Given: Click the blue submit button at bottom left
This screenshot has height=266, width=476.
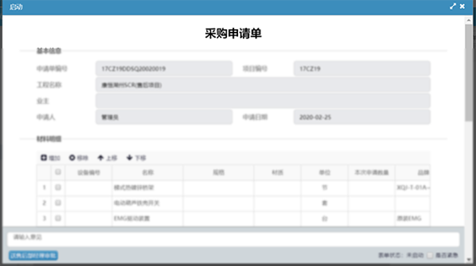Looking at the screenshot, I should [33, 256].
